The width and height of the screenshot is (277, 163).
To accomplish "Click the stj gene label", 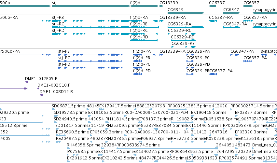I will (54, 3).
